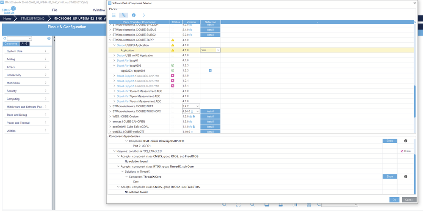The image size is (423, 212).
Task: Install the emotas I-CUBE-CANOPEN pack
Action: pyautogui.click(x=210, y=122)
